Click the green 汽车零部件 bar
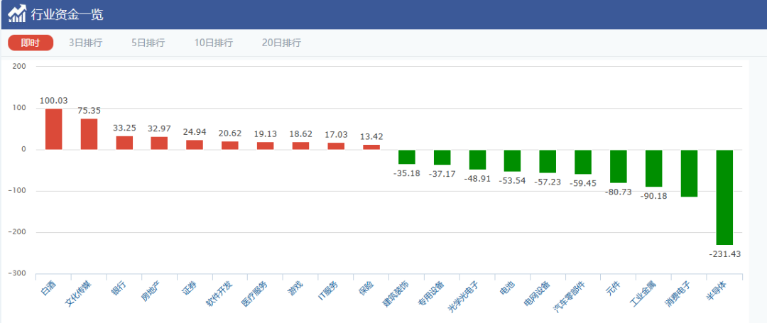The height and width of the screenshot is (323, 767). [x=582, y=163]
